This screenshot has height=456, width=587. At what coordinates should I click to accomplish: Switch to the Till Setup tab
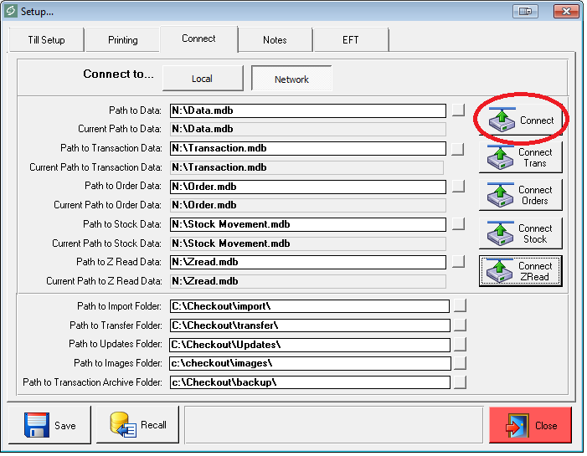point(47,40)
